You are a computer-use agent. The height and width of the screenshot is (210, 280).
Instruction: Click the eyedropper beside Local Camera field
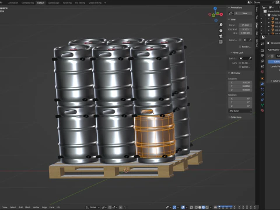[x=250, y=40]
